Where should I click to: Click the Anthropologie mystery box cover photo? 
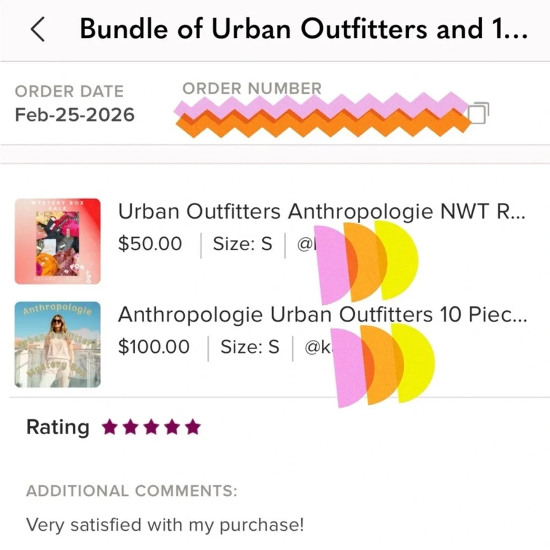coord(58,344)
